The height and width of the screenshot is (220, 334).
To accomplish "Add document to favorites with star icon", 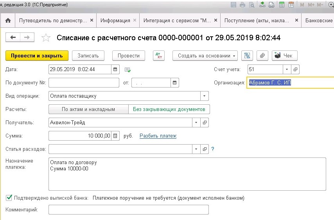I will click(x=46, y=38).
